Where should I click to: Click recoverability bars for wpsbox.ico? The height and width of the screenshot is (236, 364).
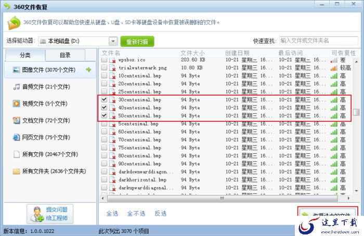334,60
